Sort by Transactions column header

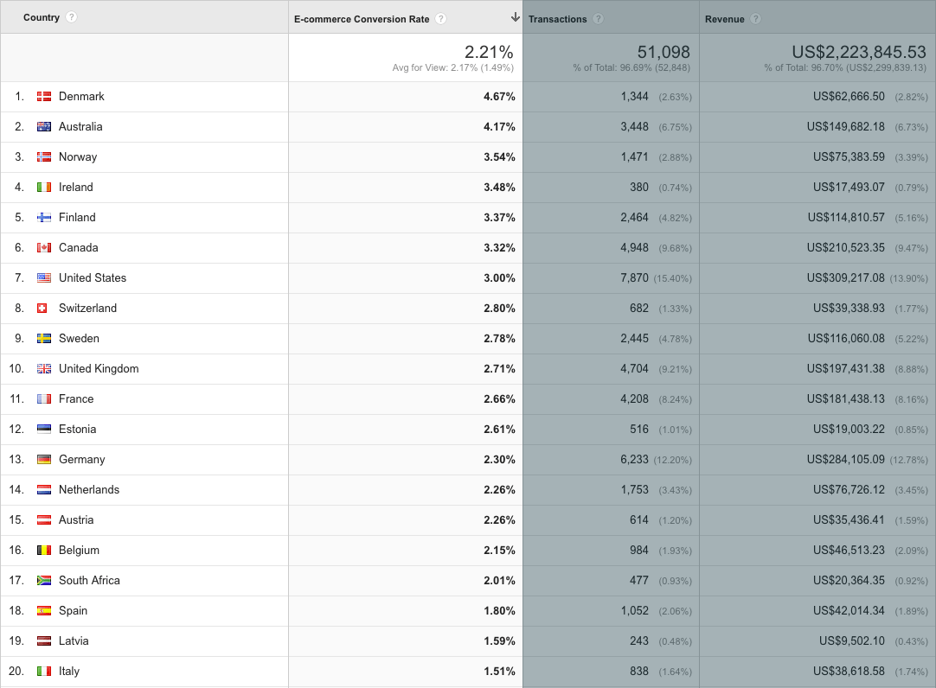tap(557, 19)
